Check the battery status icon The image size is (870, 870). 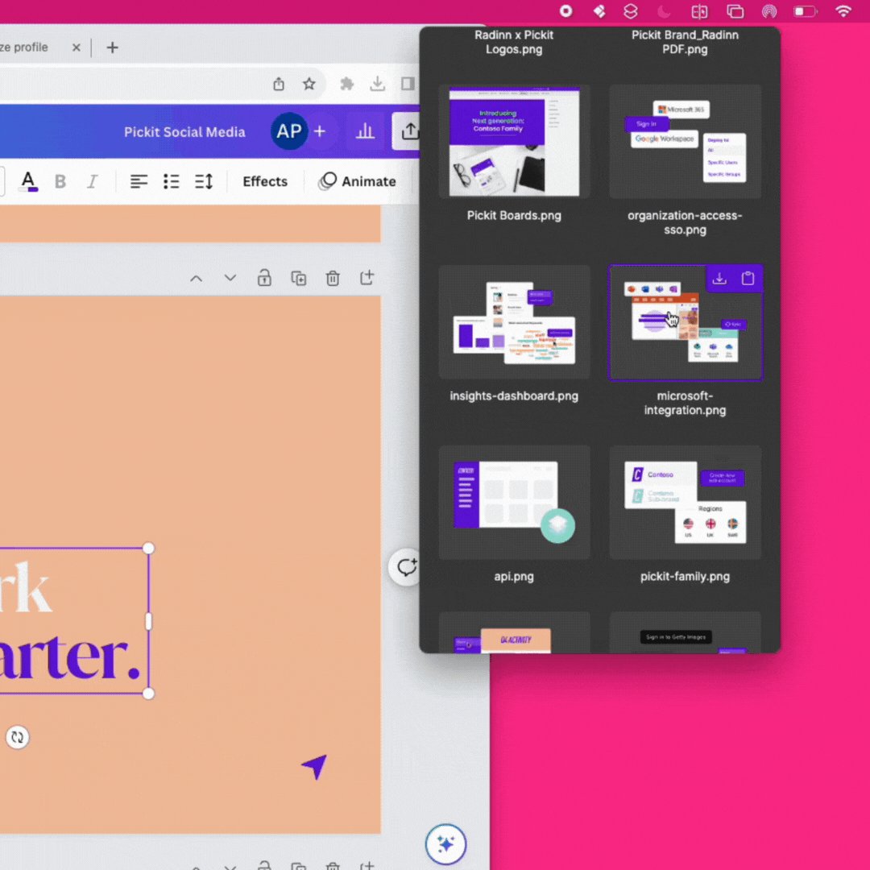pyautogui.click(x=806, y=11)
